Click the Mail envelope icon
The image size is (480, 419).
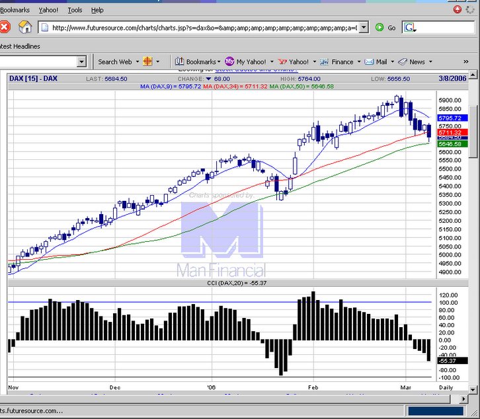369,62
